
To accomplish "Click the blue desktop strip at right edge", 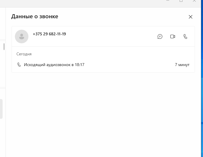I will (x=202, y=78).
